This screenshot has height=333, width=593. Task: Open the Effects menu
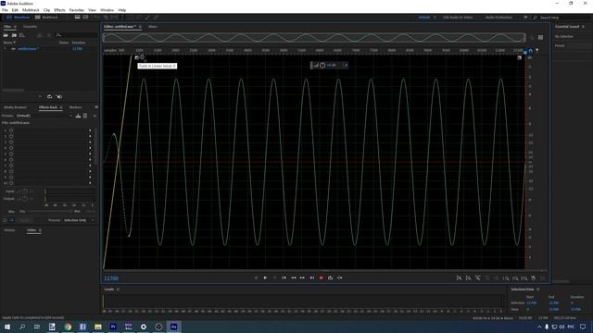59,10
